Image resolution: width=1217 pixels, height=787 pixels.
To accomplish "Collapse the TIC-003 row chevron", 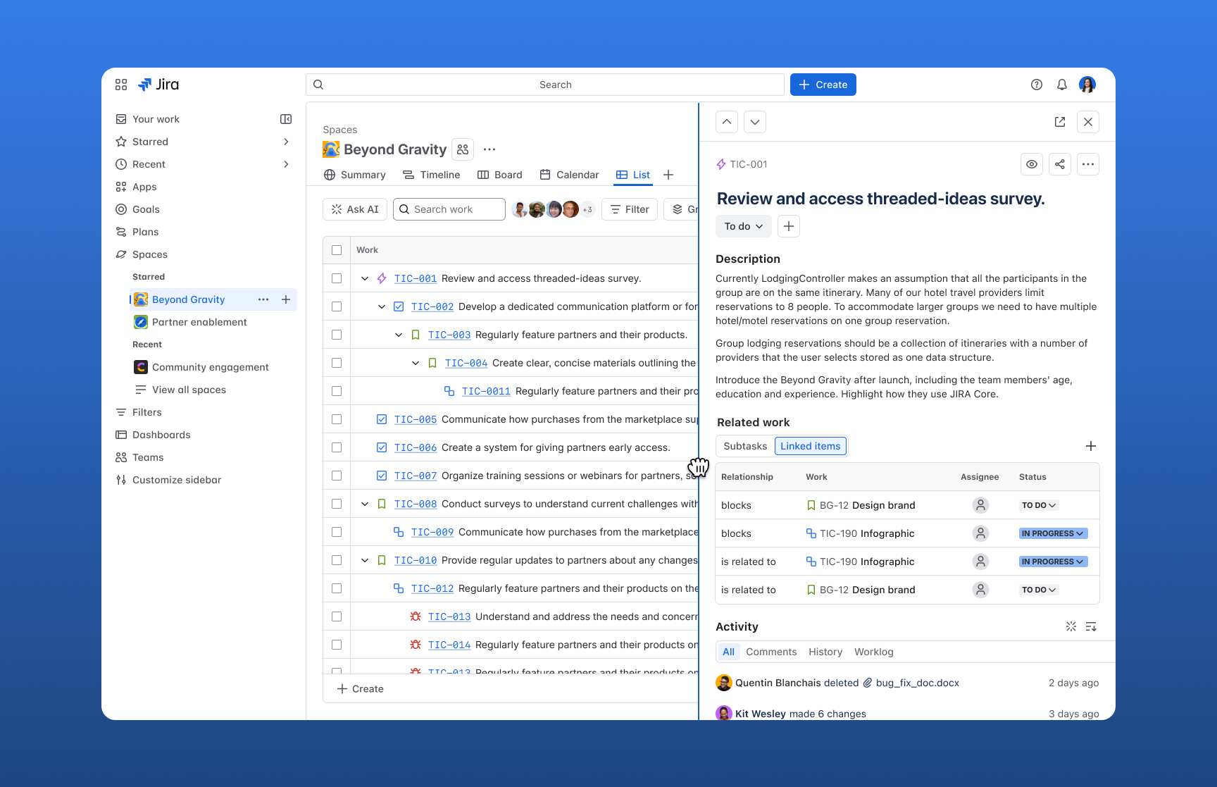I will (399, 335).
